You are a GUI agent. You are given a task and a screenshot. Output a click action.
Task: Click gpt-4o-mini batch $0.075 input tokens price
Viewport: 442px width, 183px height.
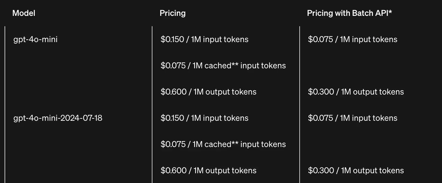353,39
